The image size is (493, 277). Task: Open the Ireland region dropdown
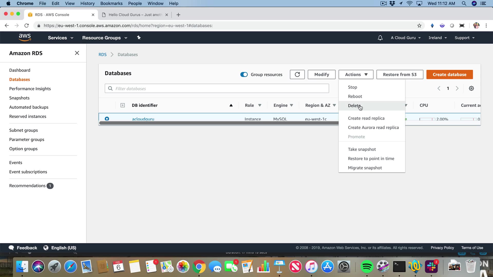pos(437,38)
